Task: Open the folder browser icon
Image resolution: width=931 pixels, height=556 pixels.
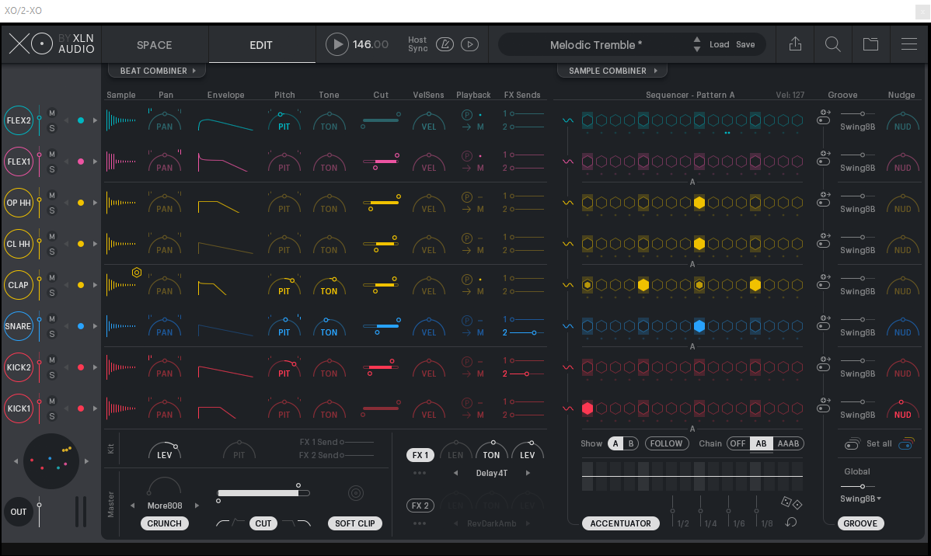Action: coord(870,44)
